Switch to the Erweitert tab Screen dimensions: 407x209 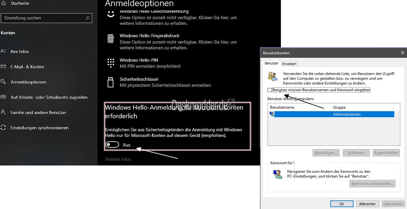click(289, 64)
